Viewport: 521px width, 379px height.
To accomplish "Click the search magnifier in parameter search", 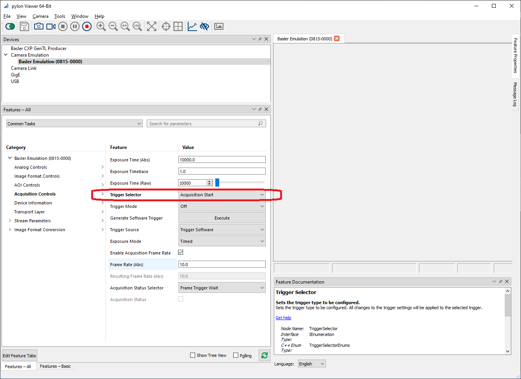I will (x=261, y=123).
